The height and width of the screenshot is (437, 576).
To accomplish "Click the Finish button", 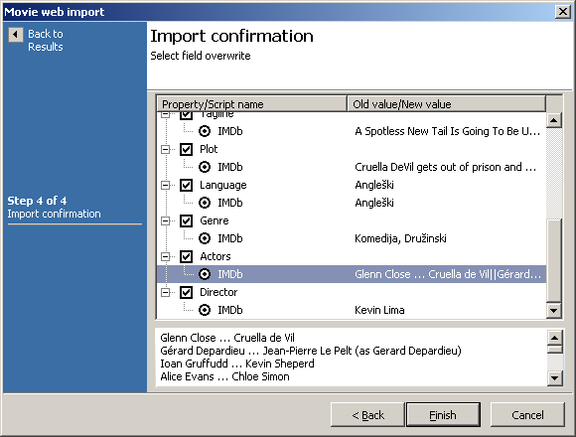I will click(x=443, y=415).
